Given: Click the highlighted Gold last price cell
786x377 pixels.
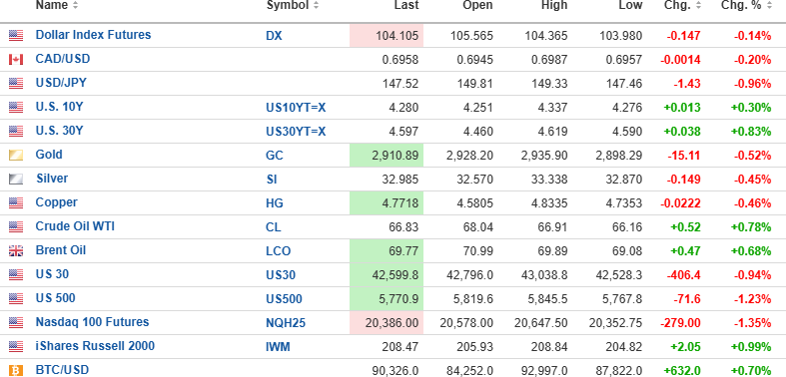Looking at the screenshot, I should [387, 156].
